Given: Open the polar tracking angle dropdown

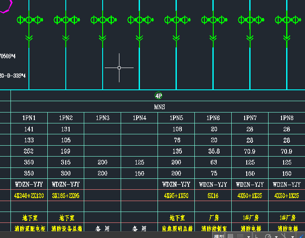Looking at the screenshot, I should coord(276,236).
